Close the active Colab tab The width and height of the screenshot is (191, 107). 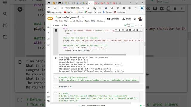pos(92,3)
